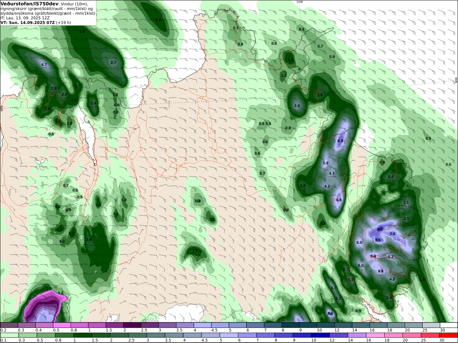Image resolution: width=458 pixels, height=343 pixels.
Task: Click the 15W longitude label
Action: point(299,2)
